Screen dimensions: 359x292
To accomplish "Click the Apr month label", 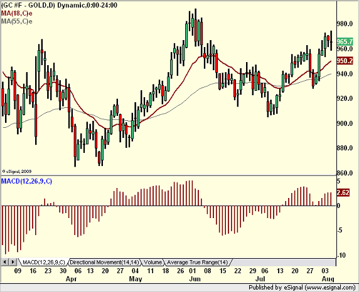I will [71, 279].
